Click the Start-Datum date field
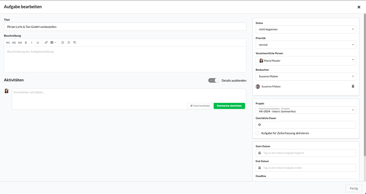The height and width of the screenshot is (194, 366). click(306, 153)
